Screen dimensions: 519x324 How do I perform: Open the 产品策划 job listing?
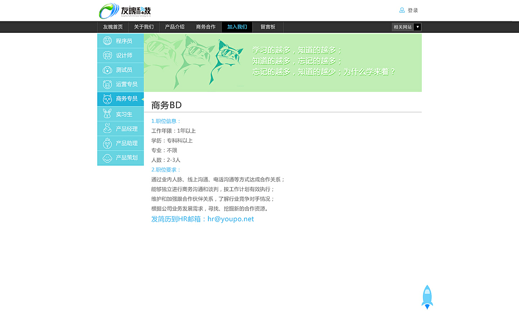pyautogui.click(x=120, y=158)
